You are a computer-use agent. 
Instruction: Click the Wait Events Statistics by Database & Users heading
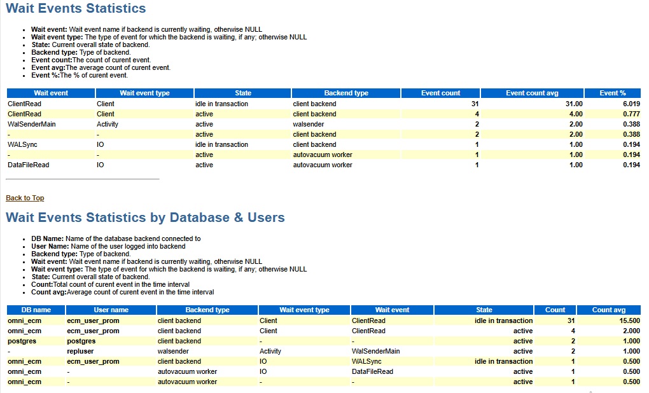point(145,217)
